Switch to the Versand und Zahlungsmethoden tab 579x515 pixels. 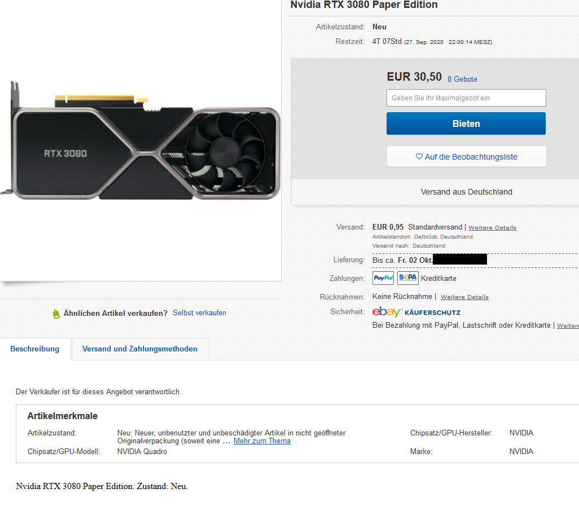tap(139, 349)
